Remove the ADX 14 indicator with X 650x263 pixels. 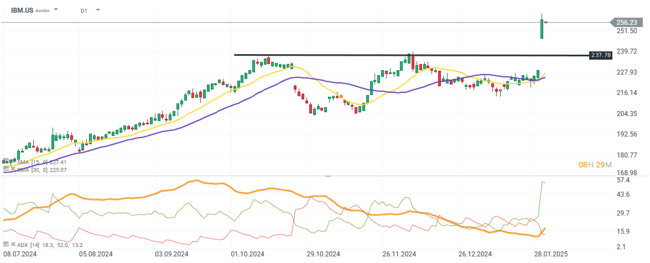[x=13, y=244]
